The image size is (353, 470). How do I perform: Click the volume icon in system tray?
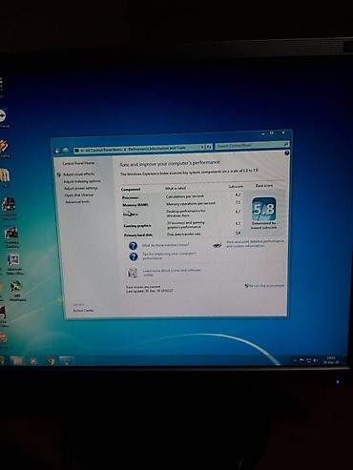[316, 360]
